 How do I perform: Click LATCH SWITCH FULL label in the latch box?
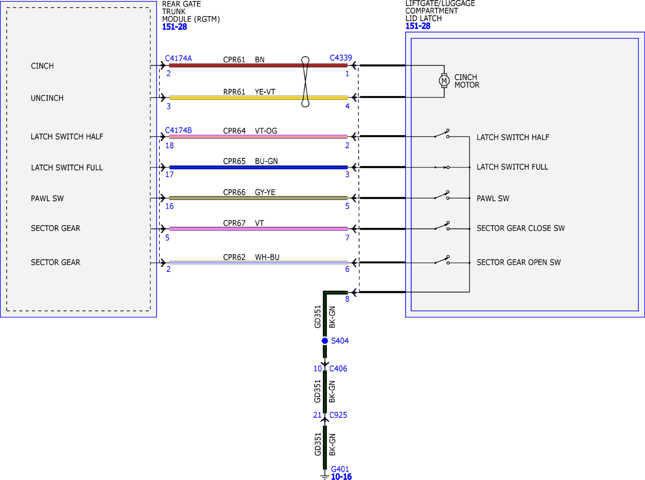pyautogui.click(x=512, y=167)
